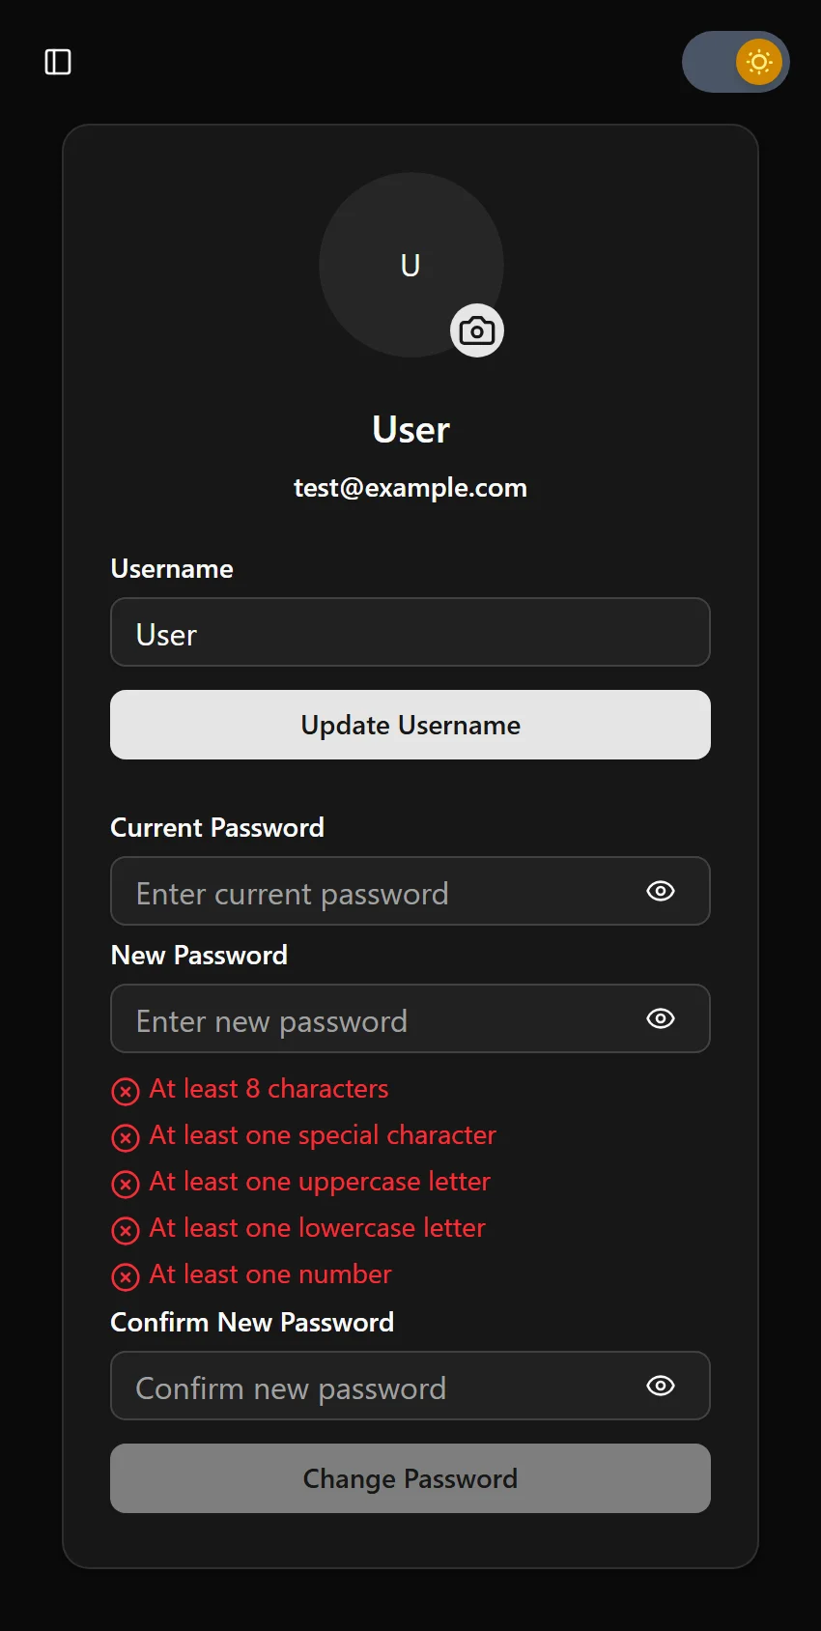
Task: Click into the current password field
Action: (377, 892)
